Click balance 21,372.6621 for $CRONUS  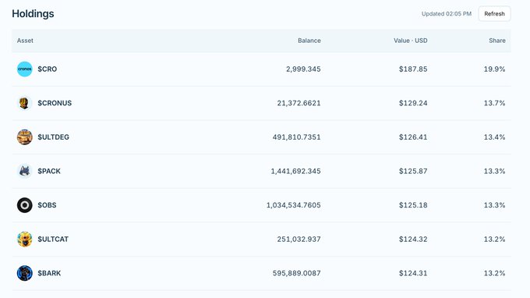tap(299, 103)
